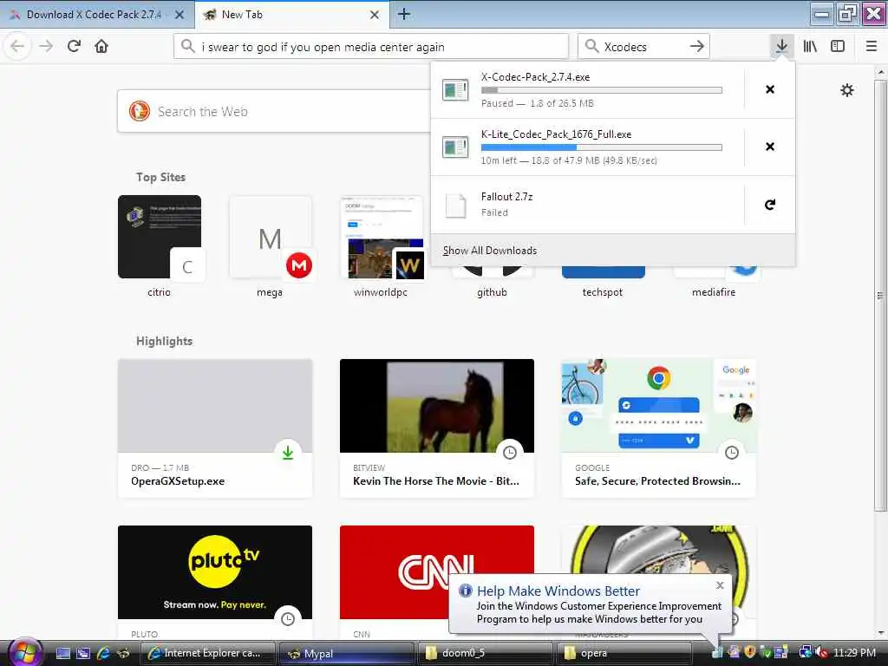This screenshot has height=666, width=888.
Task: Open the mediafire top site
Action: click(x=714, y=291)
